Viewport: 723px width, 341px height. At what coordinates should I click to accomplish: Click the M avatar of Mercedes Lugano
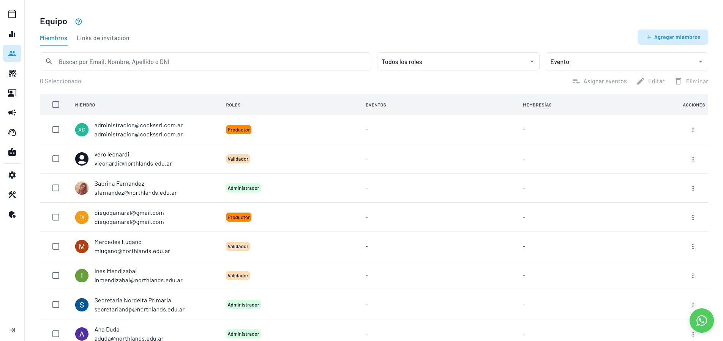coord(82,246)
